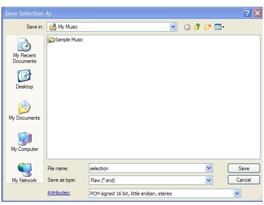
Task: Expand the Save as type dropdown
Action: point(209,180)
